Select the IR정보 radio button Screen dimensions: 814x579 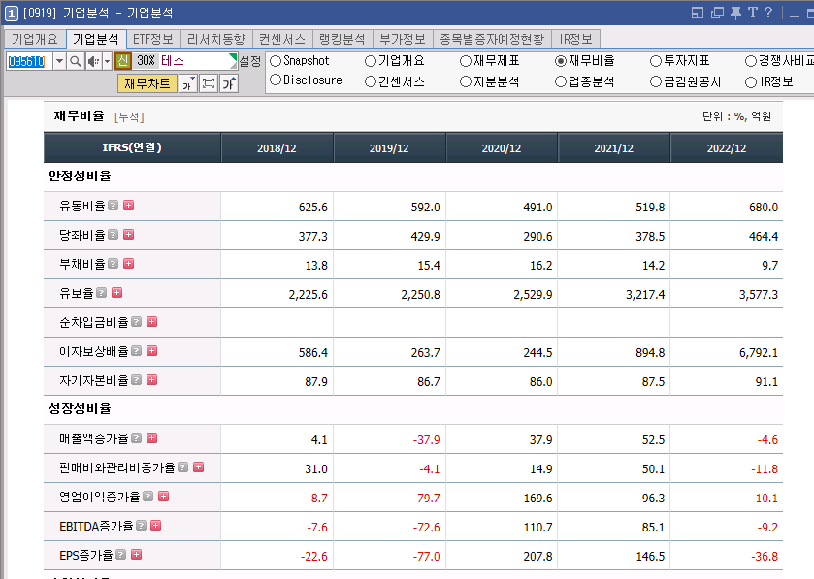pos(751,82)
